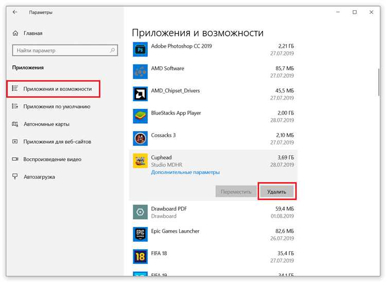Click the Приложения и возможности list icon
Screen dimensions: 386x282
(x=15, y=88)
